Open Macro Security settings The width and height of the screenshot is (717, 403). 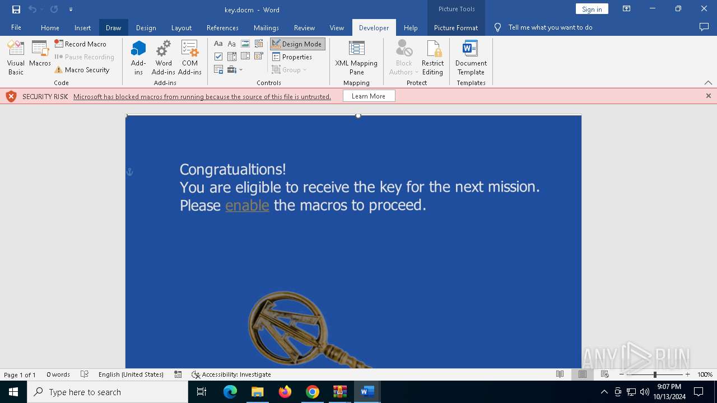pyautogui.click(x=82, y=70)
